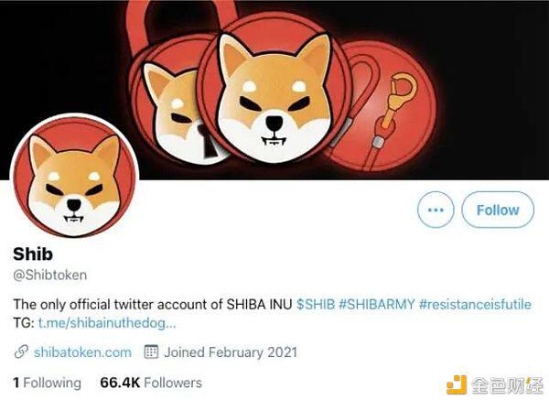This screenshot has height=400, width=549.
Task: View the 66.4K Followers list
Action: (151, 383)
